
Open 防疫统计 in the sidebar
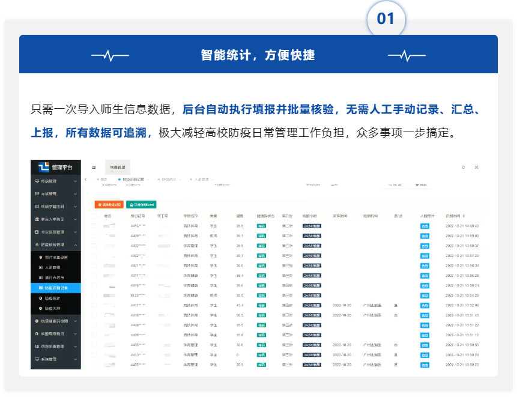pyautogui.click(x=53, y=298)
